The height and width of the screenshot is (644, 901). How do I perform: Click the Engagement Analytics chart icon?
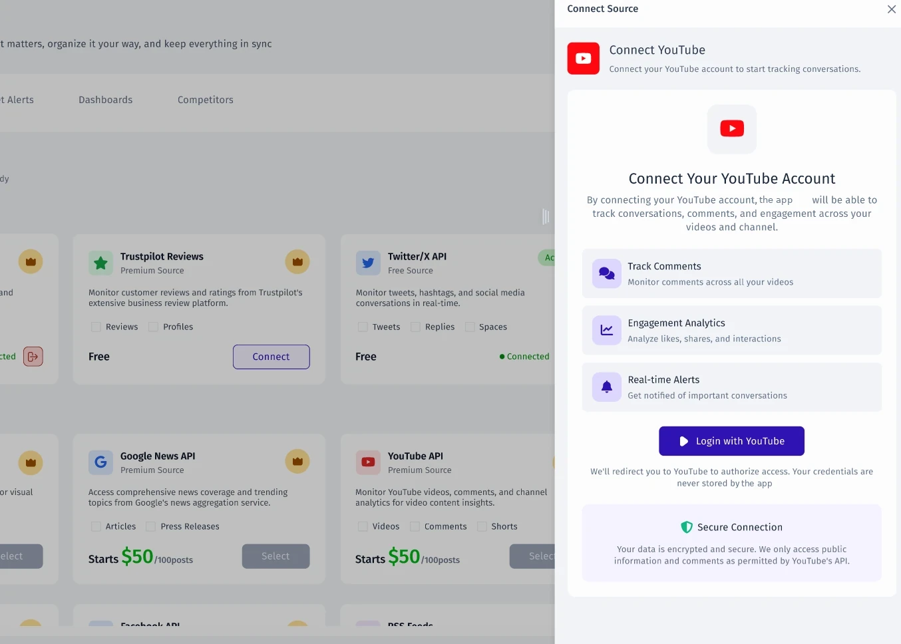click(607, 330)
